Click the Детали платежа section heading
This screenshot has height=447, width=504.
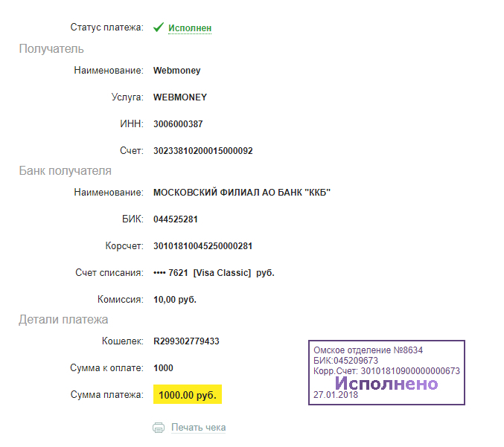pyautogui.click(x=63, y=320)
